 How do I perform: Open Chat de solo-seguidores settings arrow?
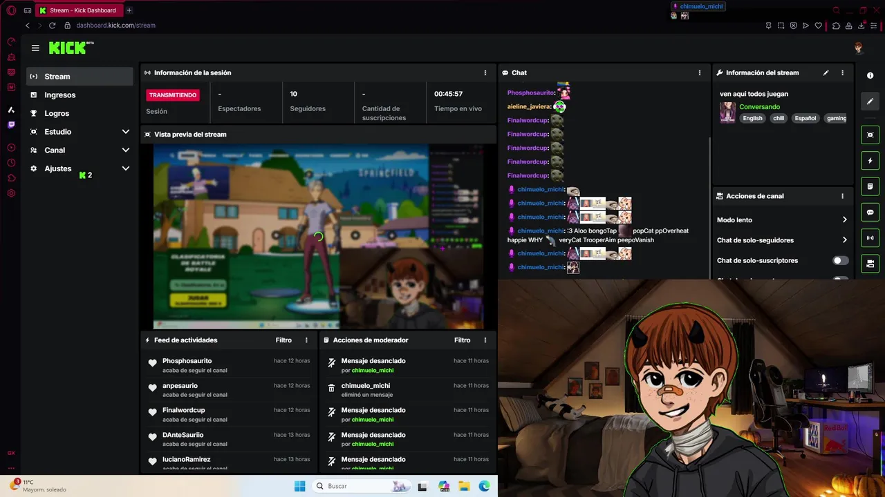844,240
